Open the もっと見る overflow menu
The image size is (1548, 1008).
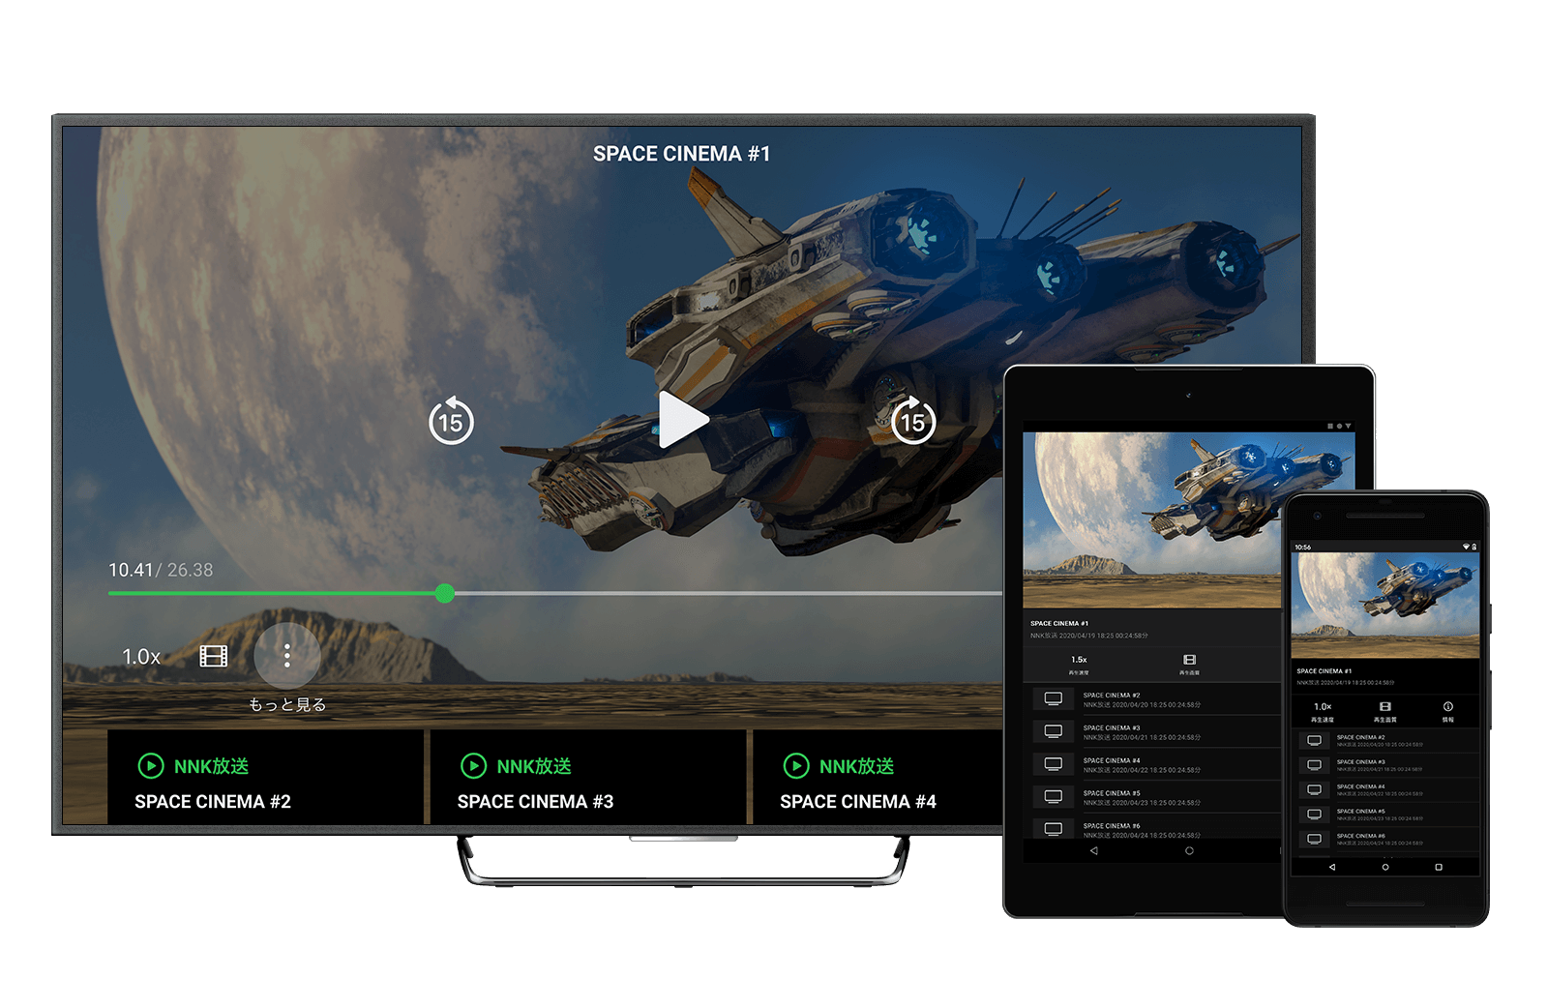tap(287, 655)
